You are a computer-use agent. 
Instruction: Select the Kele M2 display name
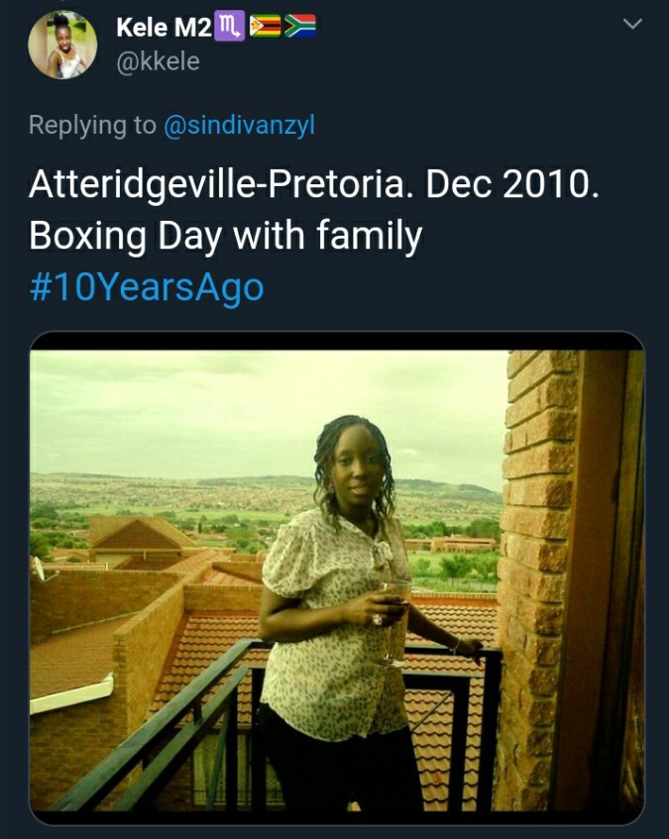pyautogui.click(x=164, y=28)
